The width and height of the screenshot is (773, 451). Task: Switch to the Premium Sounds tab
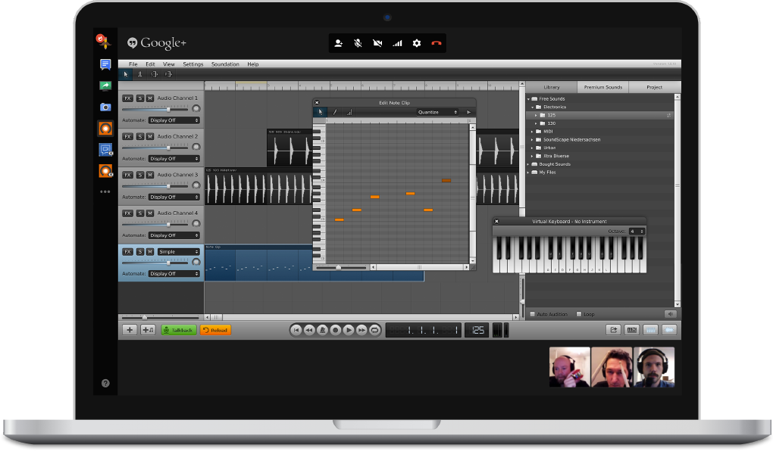[x=602, y=86]
